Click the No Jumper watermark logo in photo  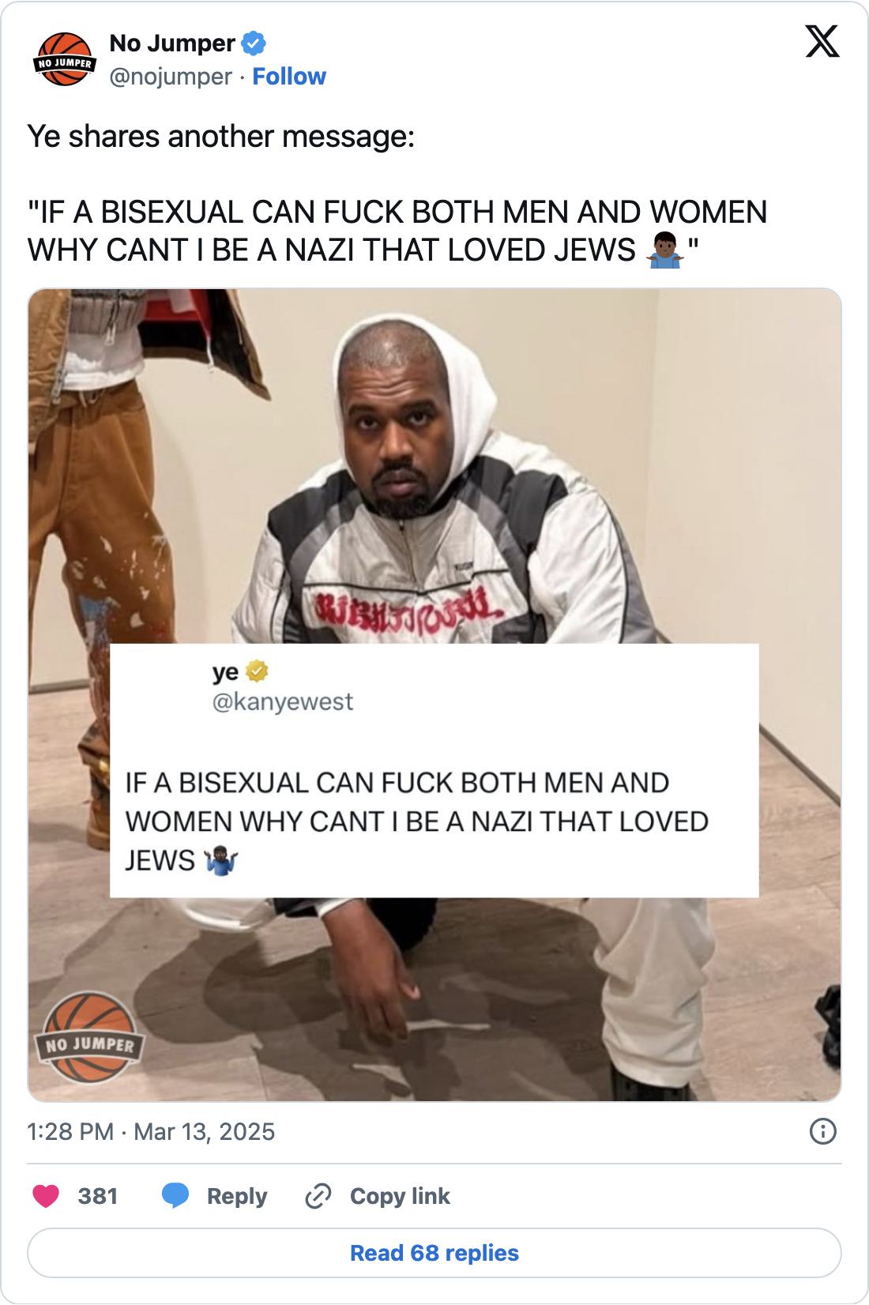coord(89,1037)
